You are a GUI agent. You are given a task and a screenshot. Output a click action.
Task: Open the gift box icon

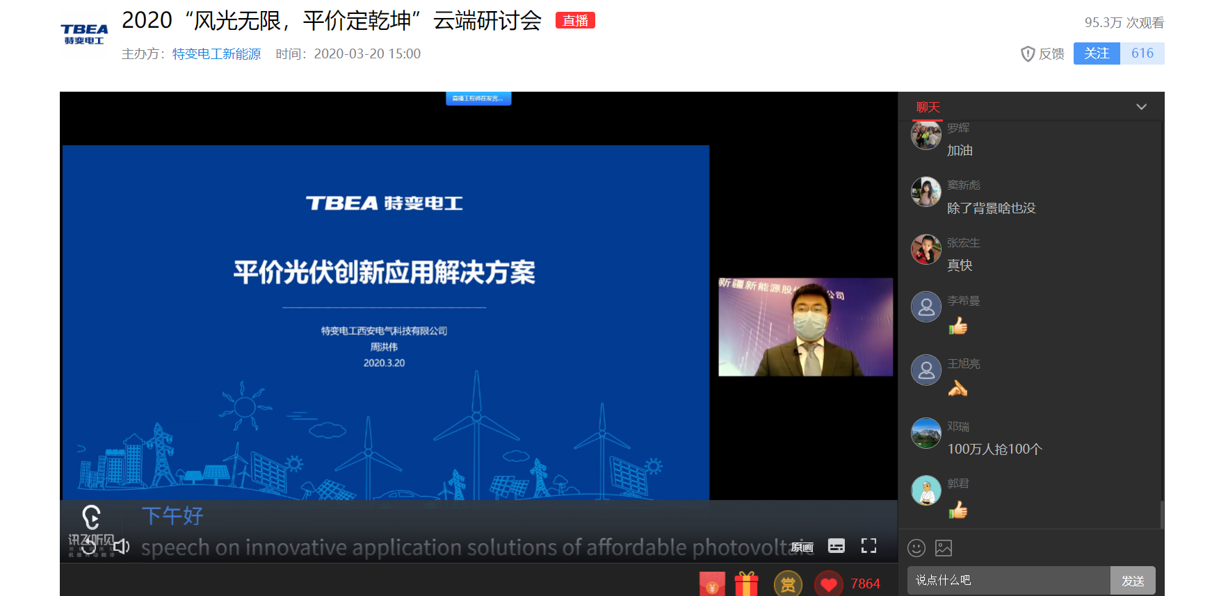pos(746,584)
